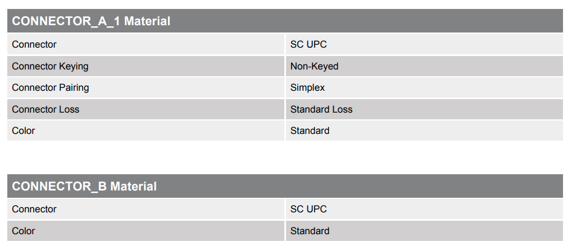Click the word Material in CONNECTOR_B header

[x=133, y=186]
